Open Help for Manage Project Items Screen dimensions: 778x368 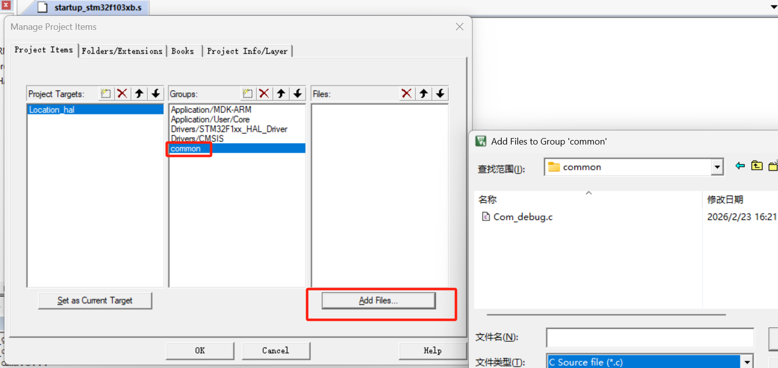point(432,351)
